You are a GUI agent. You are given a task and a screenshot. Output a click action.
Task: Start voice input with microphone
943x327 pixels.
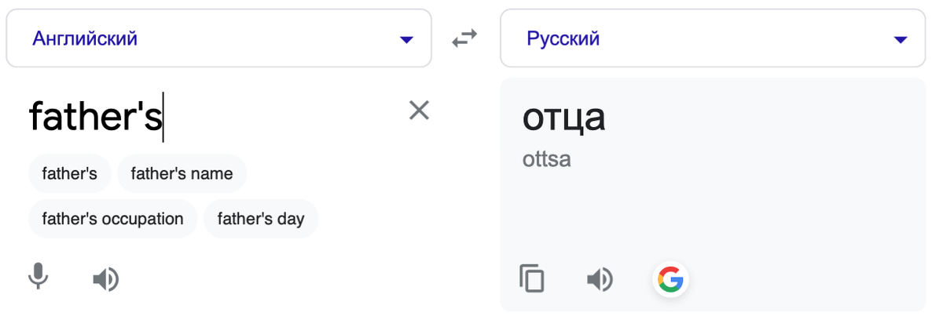coord(38,278)
